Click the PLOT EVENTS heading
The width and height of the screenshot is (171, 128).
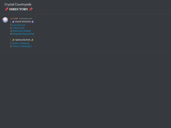click(x=23, y=22)
